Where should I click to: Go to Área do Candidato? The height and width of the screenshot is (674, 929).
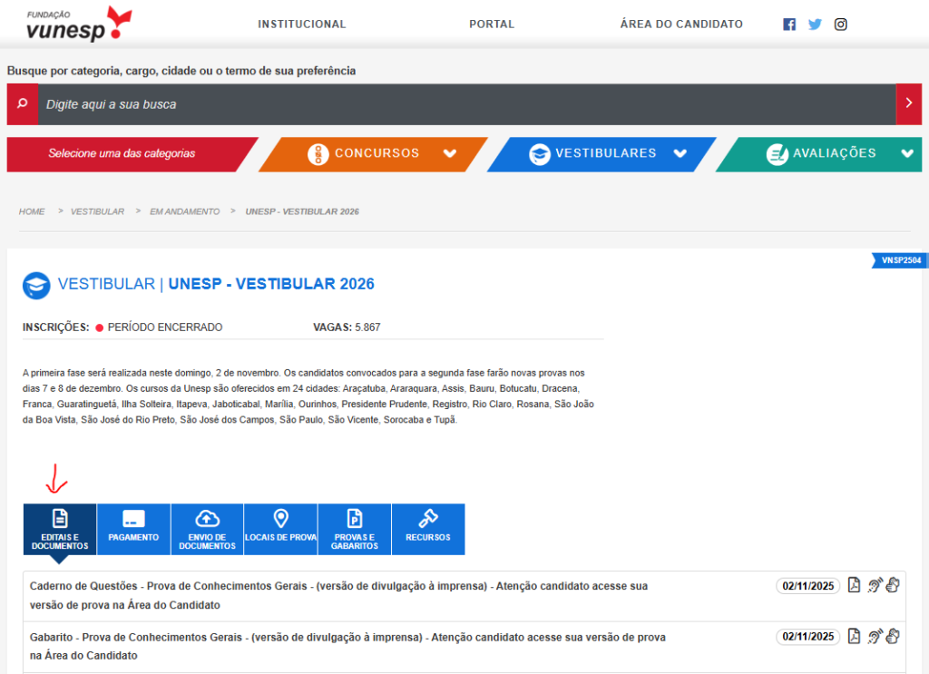[x=681, y=24]
